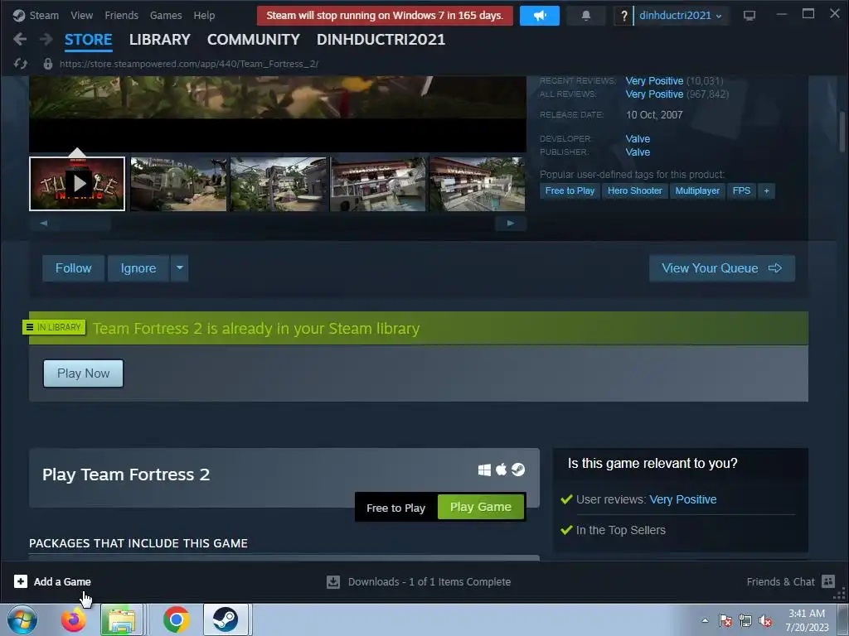
Task: Select the fourth screenshot thumbnail
Action: (378, 184)
